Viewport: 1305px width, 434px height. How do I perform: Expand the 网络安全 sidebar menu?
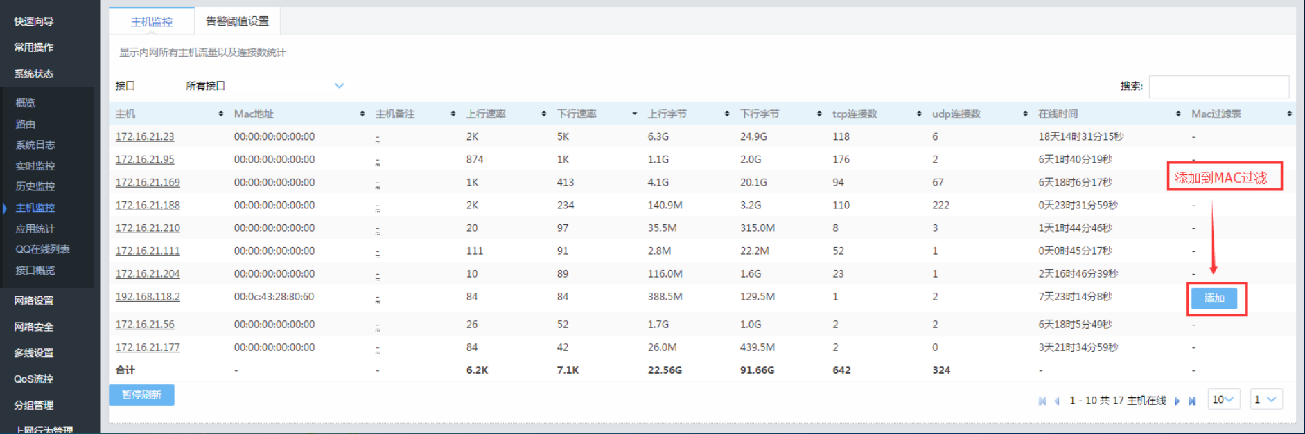tap(34, 327)
